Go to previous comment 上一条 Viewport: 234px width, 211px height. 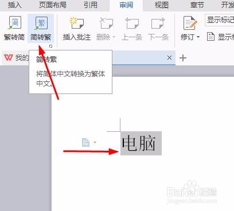pyautogui.click(x=132, y=23)
